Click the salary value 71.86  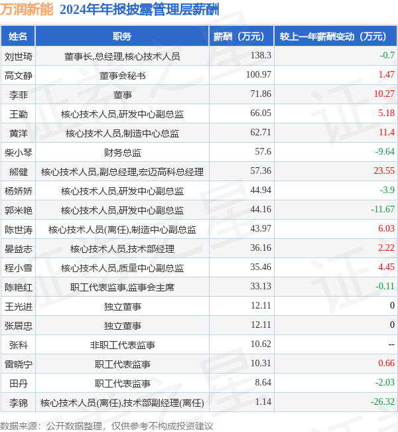tap(261, 94)
